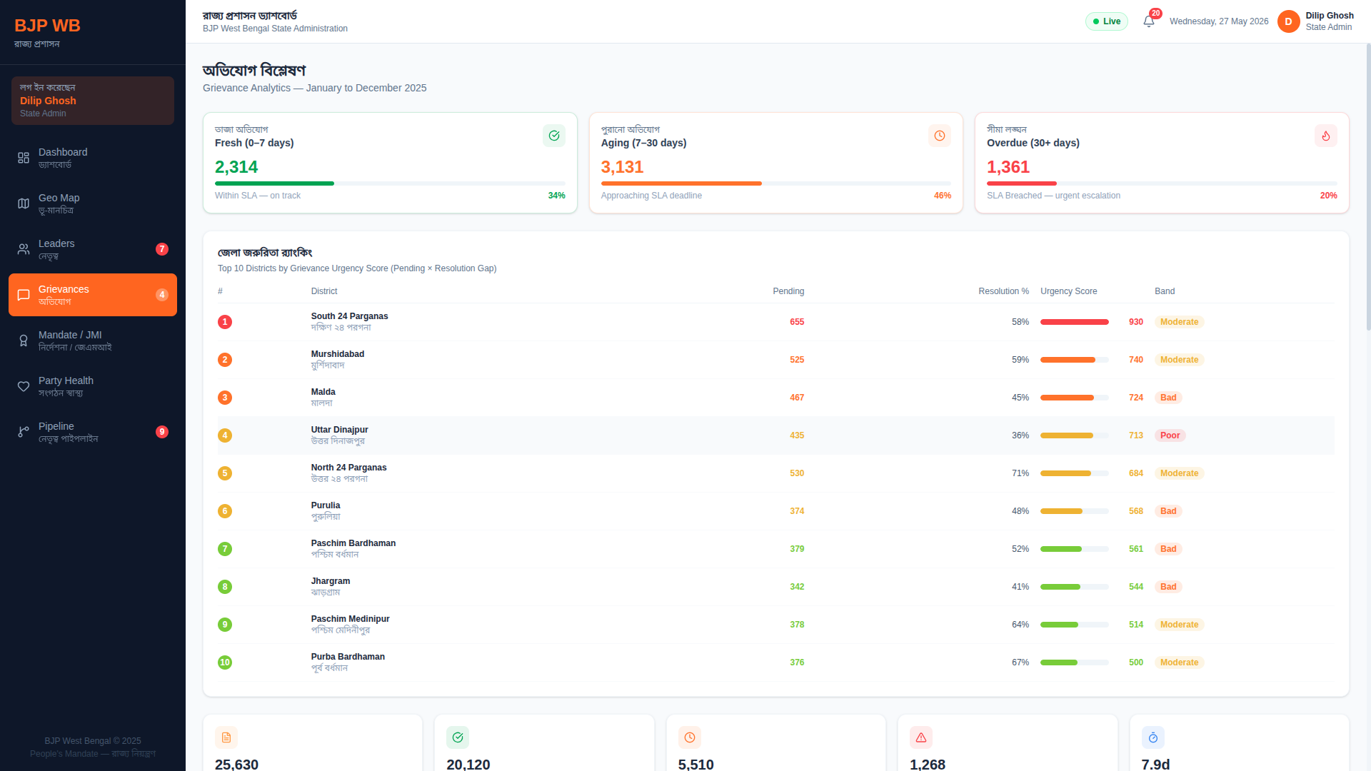
Task: Click the Jhargram district name
Action: click(331, 581)
